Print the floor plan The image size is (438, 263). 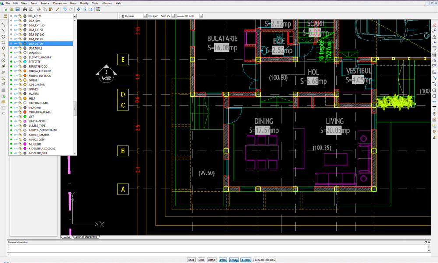(25, 9)
